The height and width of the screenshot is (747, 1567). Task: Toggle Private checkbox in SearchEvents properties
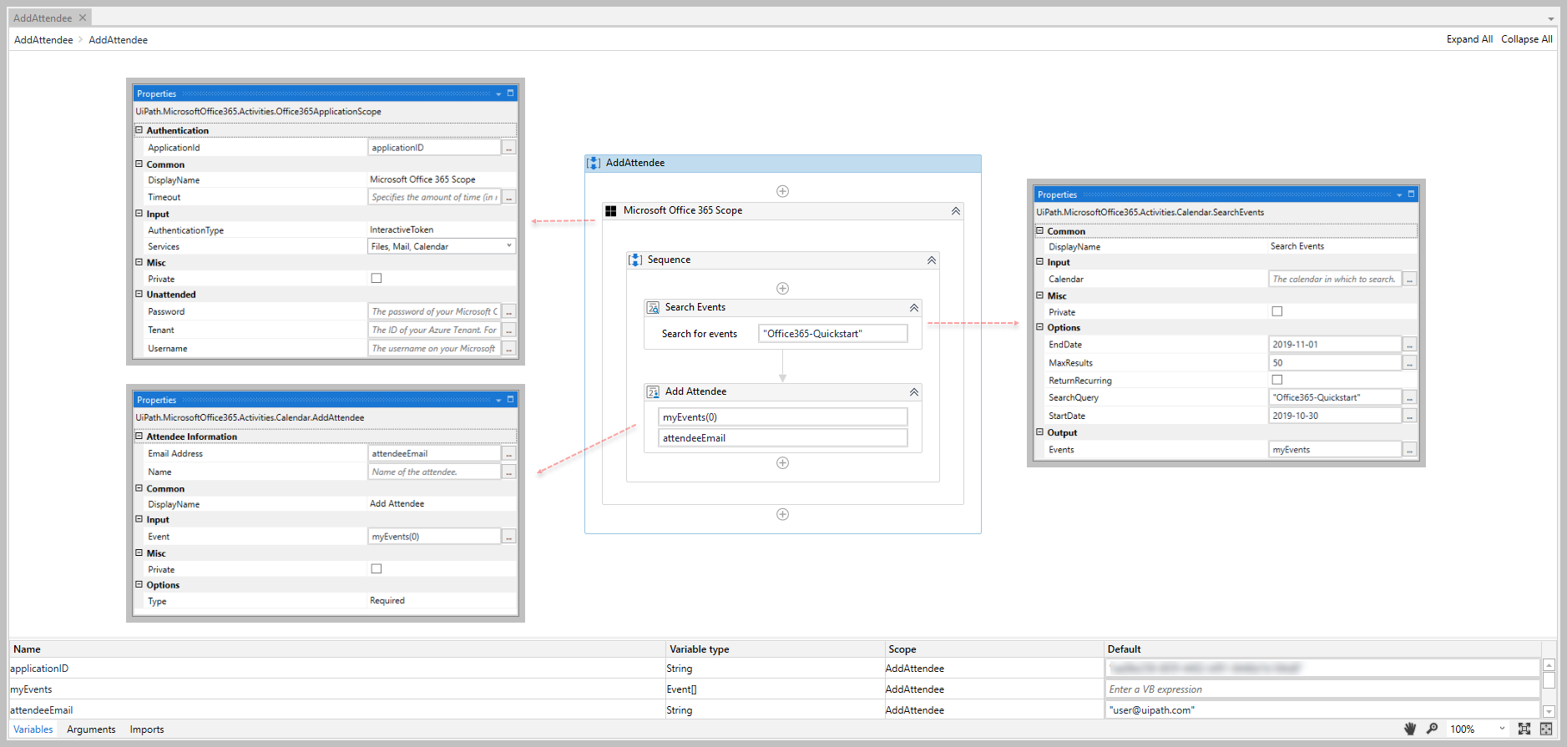point(1277,312)
